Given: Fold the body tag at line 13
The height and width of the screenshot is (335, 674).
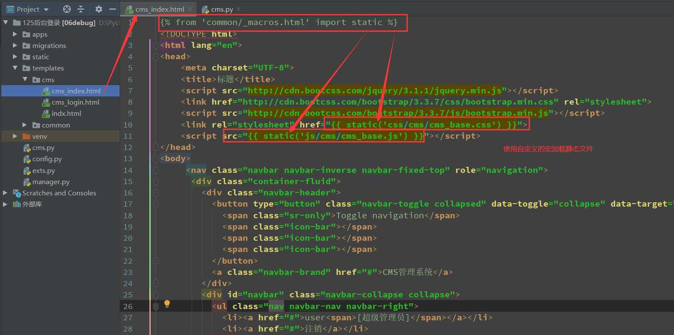Looking at the screenshot, I should point(156,159).
